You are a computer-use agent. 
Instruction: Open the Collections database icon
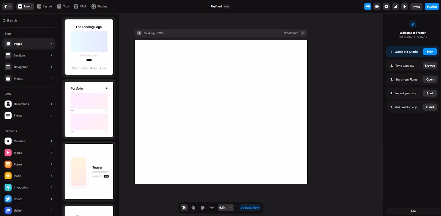point(8,104)
